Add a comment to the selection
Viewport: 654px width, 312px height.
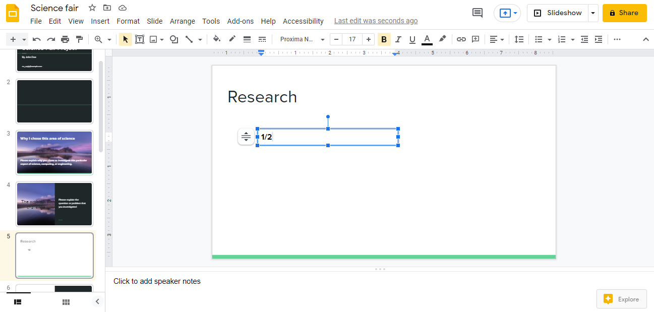pos(475,39)
